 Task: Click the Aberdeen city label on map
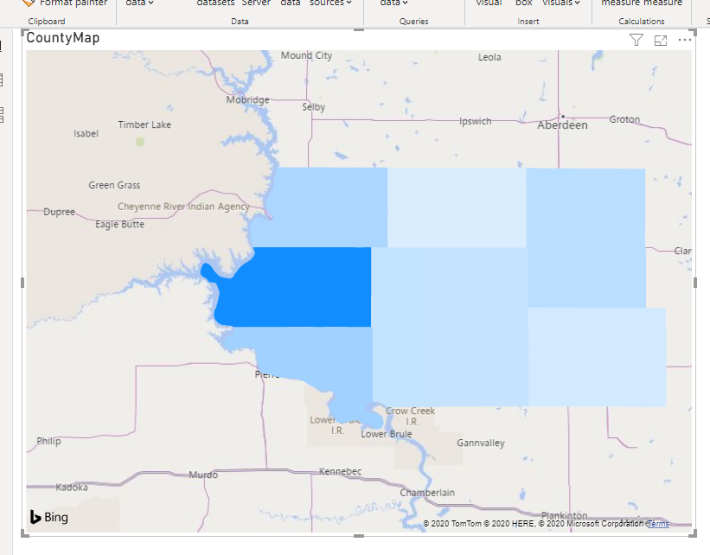(562, 125)
